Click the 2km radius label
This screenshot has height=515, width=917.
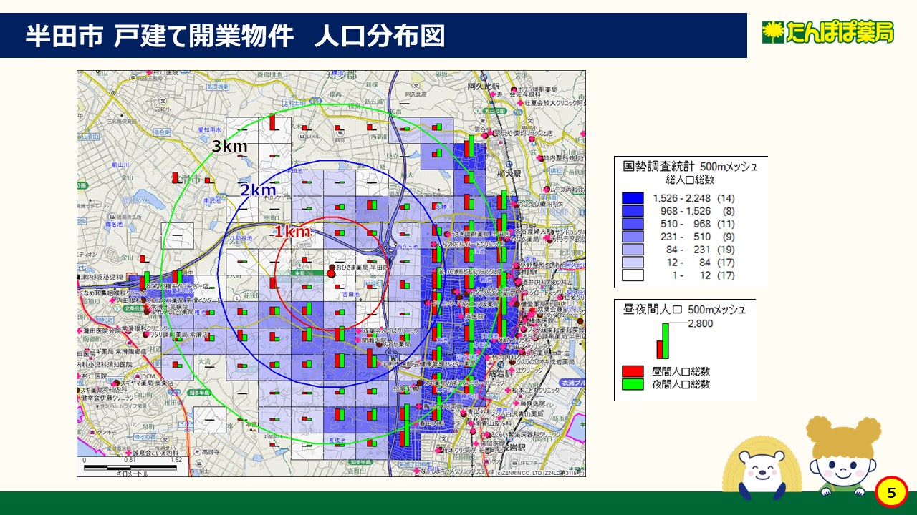(x=257, y=190)
